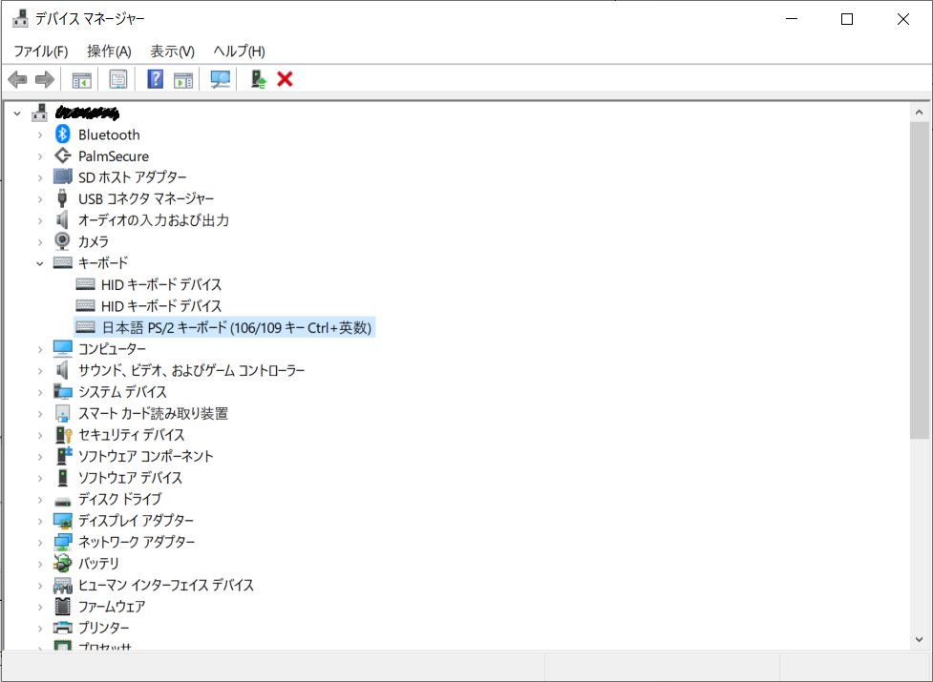The image size is (933, 682).
Task: Select the first HID キーボード デバイス entry
Action: click(160, 285)
